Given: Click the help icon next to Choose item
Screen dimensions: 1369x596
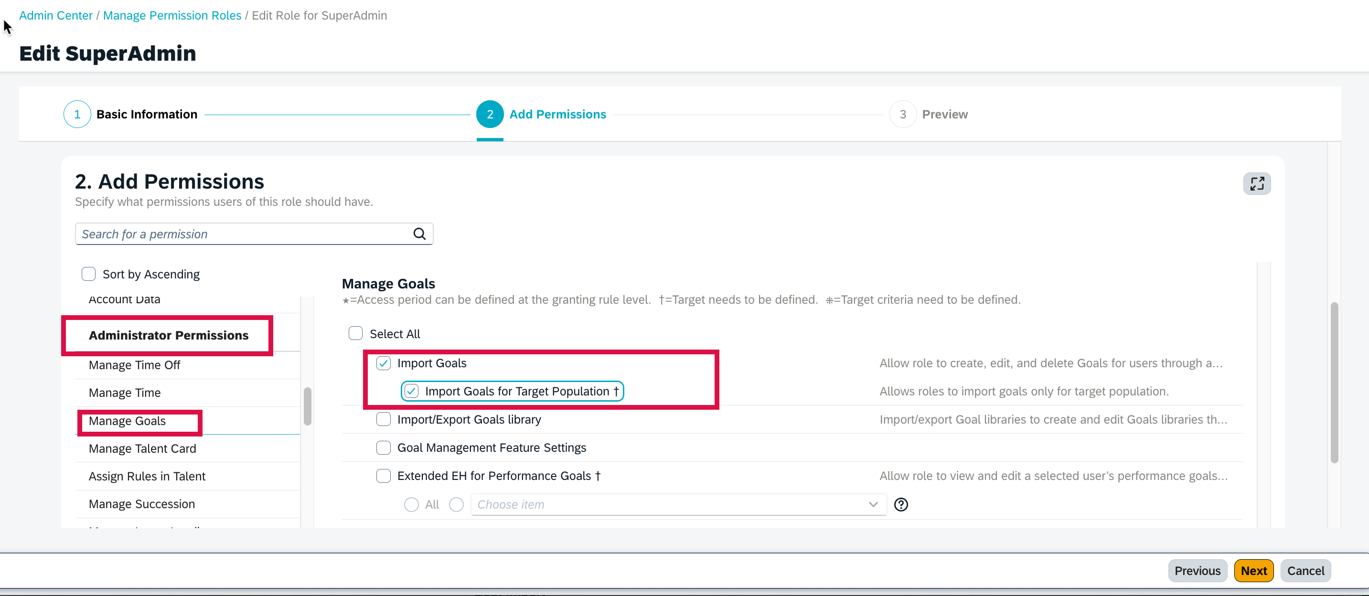Looking at the screenshot, I should click(x=901, y=505).
